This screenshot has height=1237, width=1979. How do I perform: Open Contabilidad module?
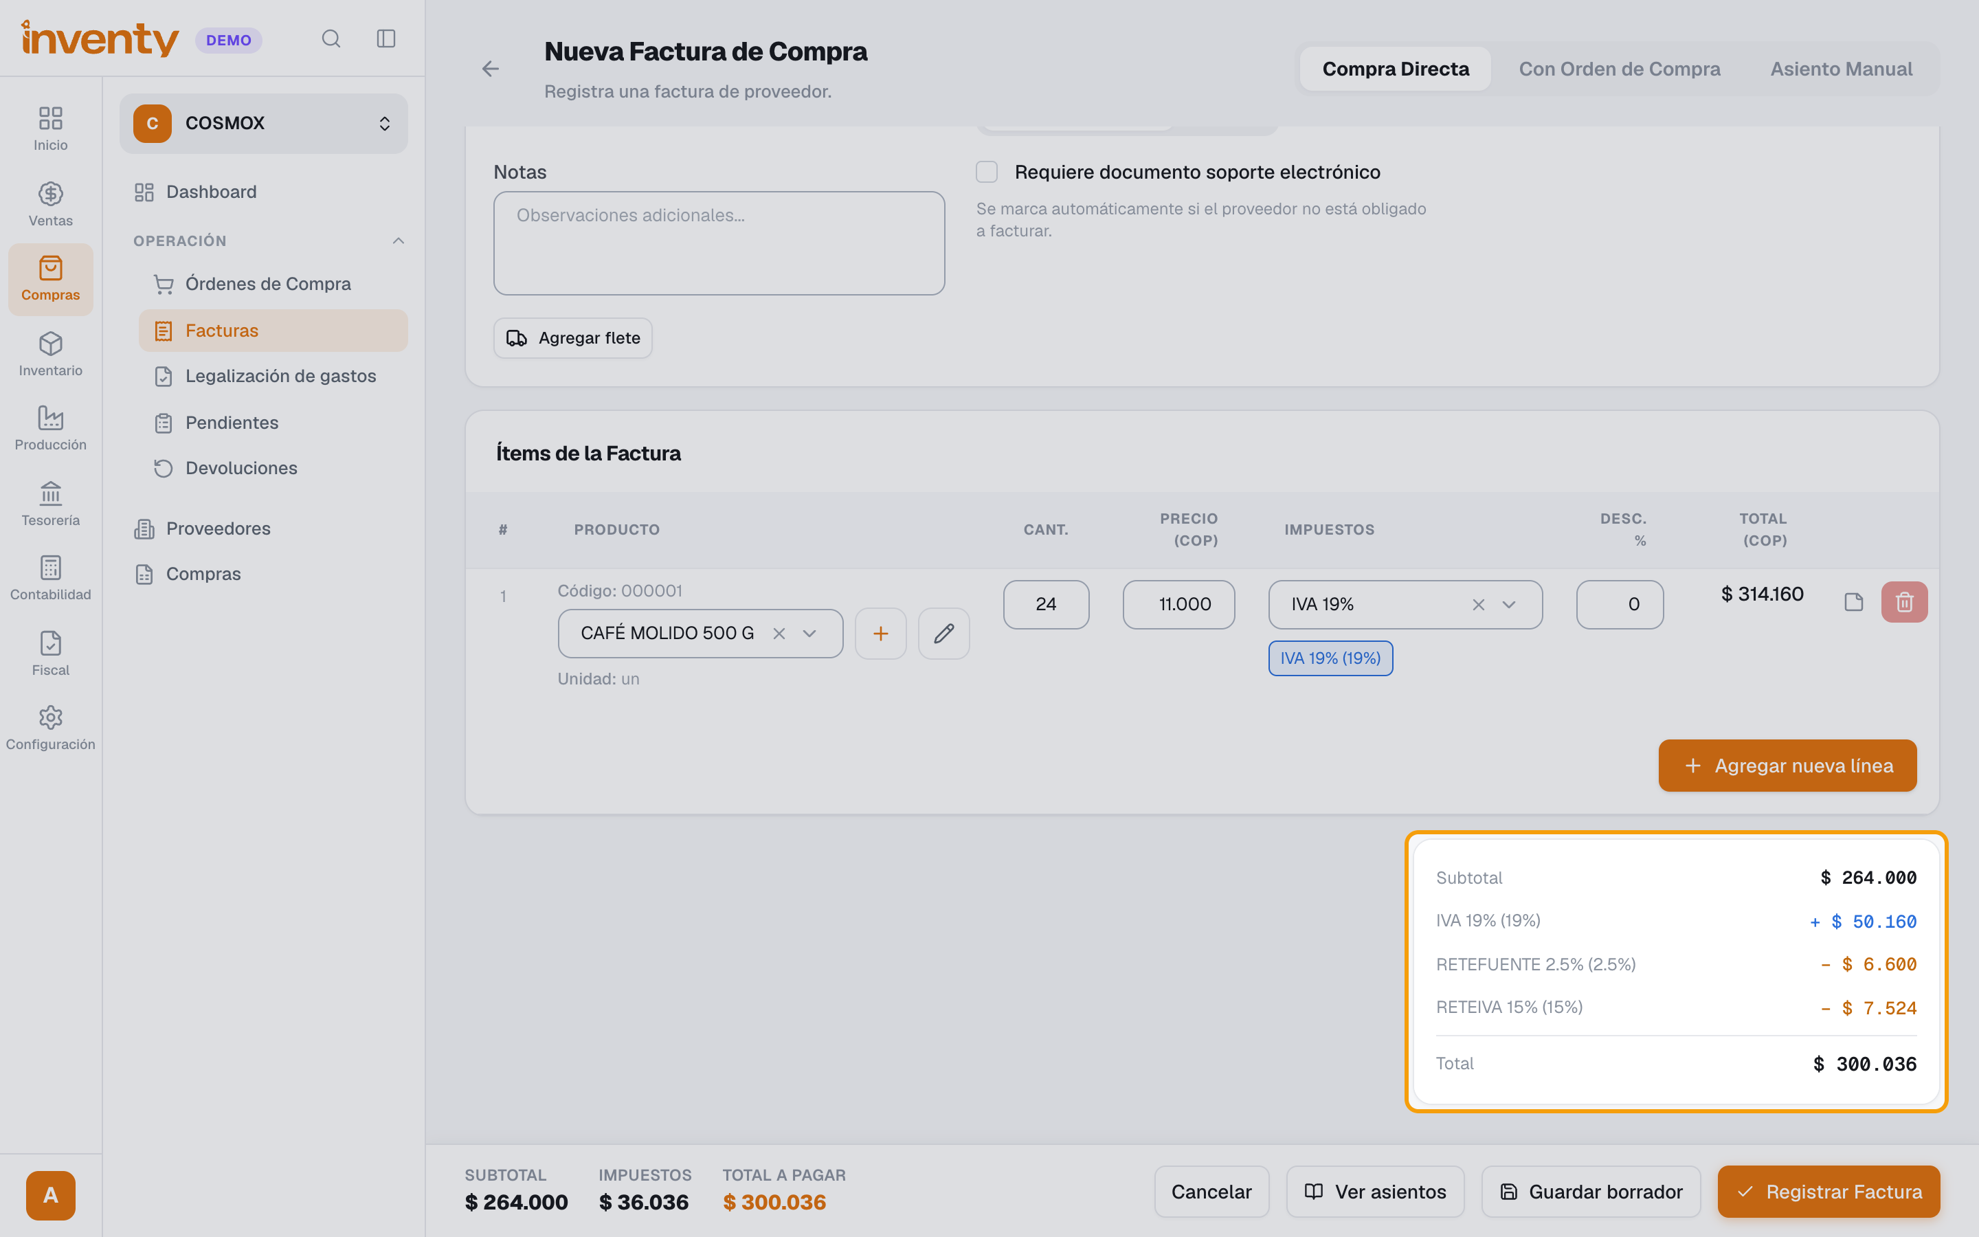coord(51,577)
